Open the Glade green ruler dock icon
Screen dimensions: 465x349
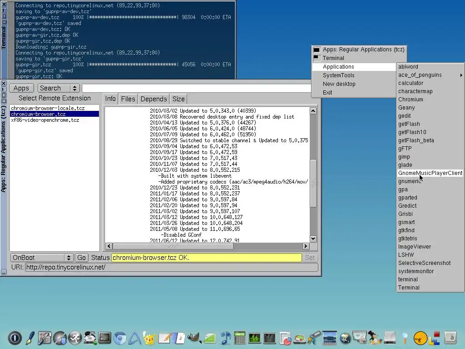210,338
